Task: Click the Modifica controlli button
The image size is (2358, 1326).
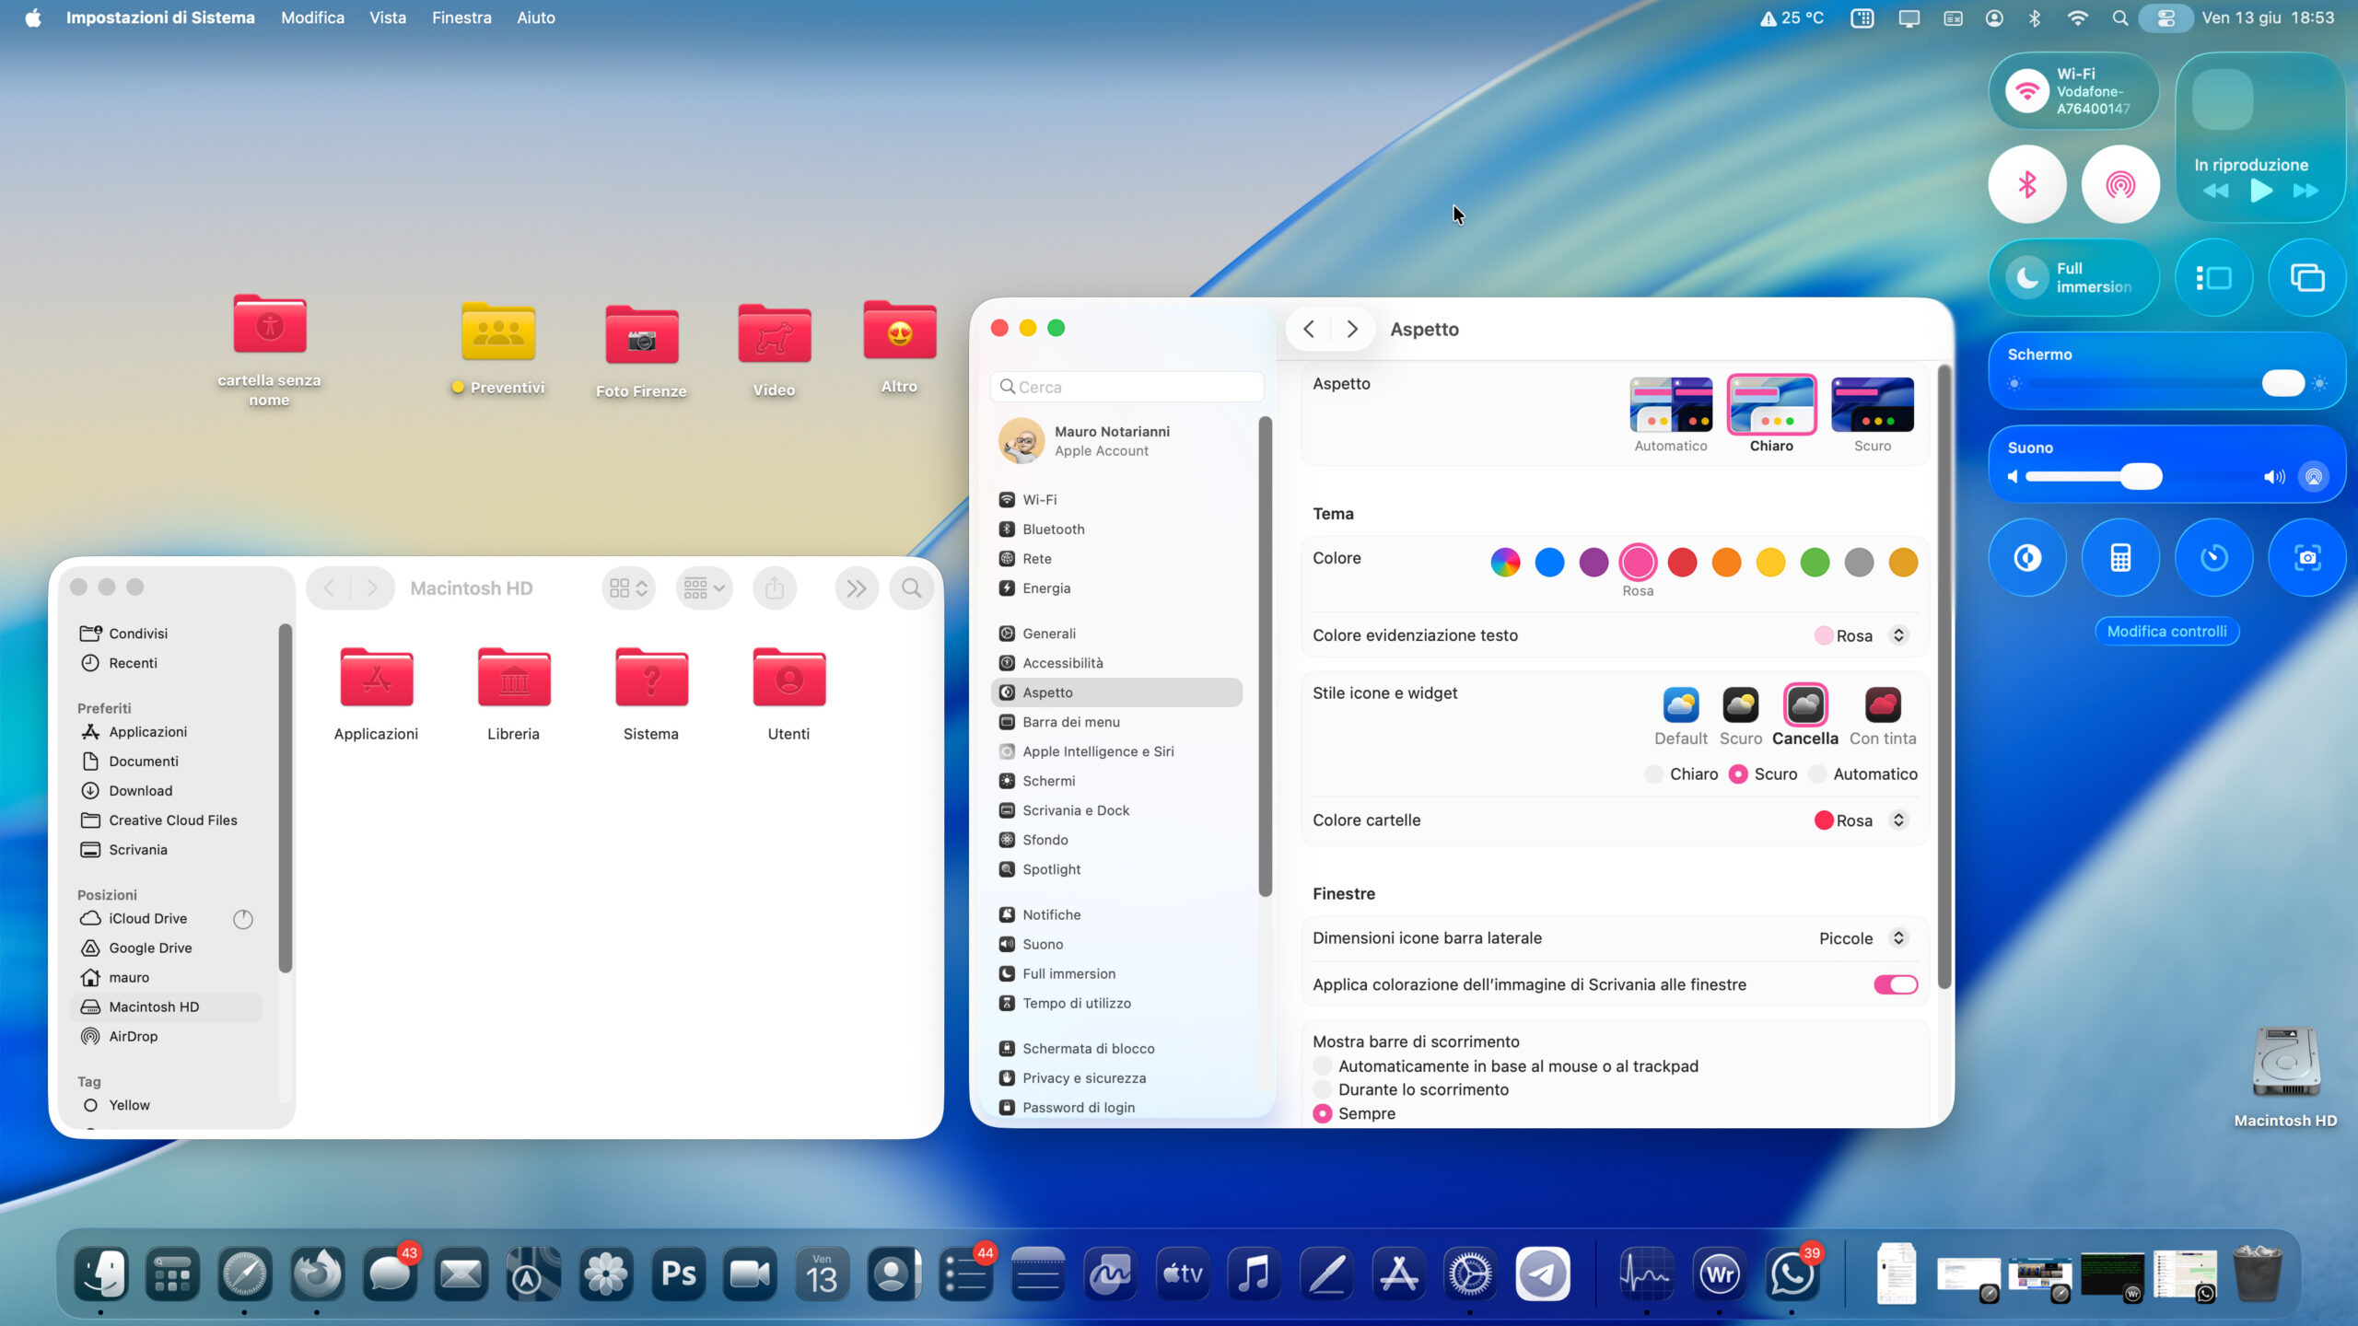Action: (x=2166, y=631)
